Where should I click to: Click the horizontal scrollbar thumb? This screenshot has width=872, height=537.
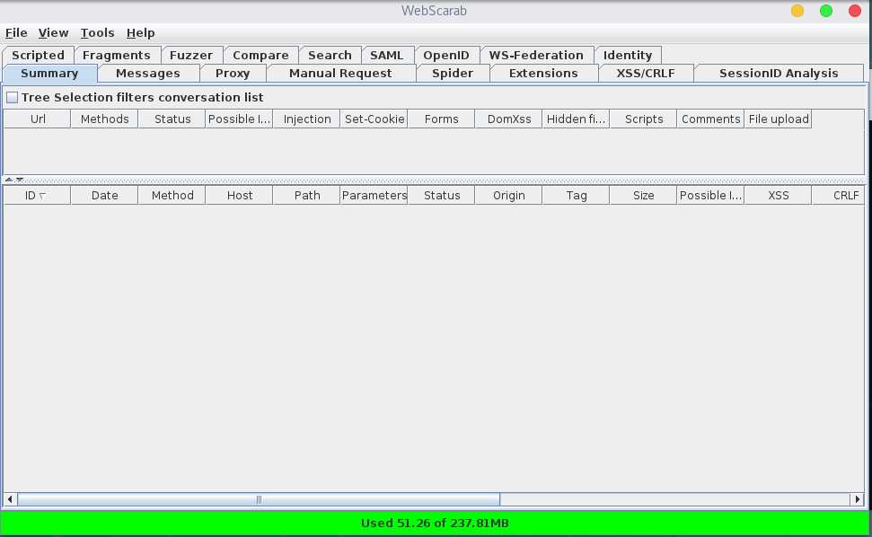tap(259, 500)
